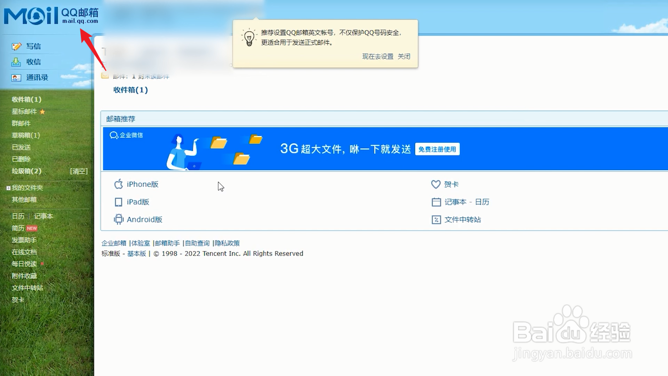Screen dimensions: 668x376
Task: Click [清空] to empty spam
Action: point(79,171)
